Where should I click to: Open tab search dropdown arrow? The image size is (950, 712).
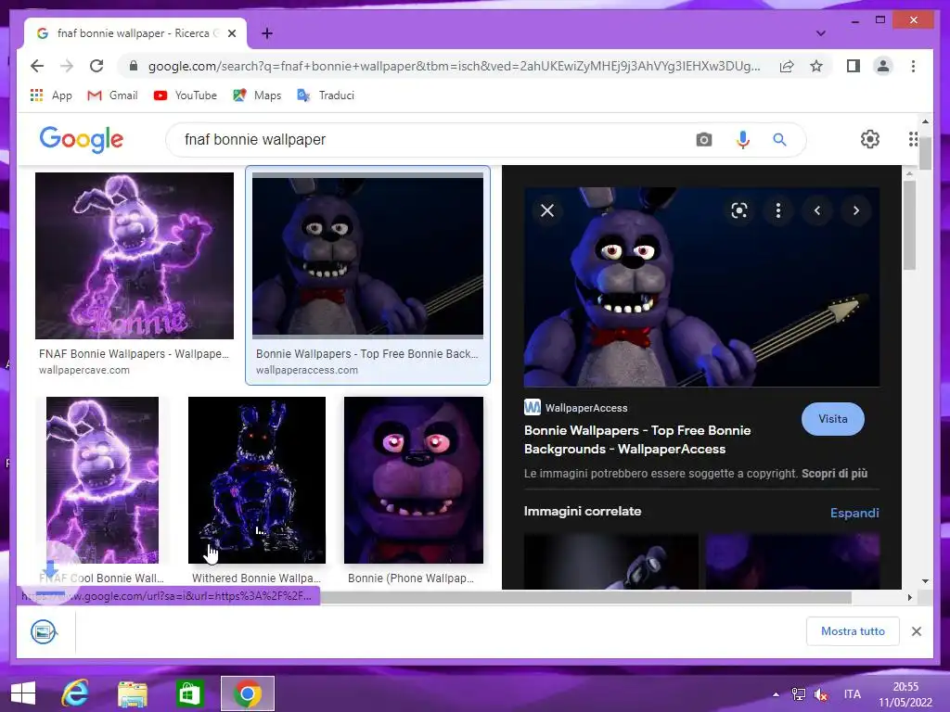(820, 33)
